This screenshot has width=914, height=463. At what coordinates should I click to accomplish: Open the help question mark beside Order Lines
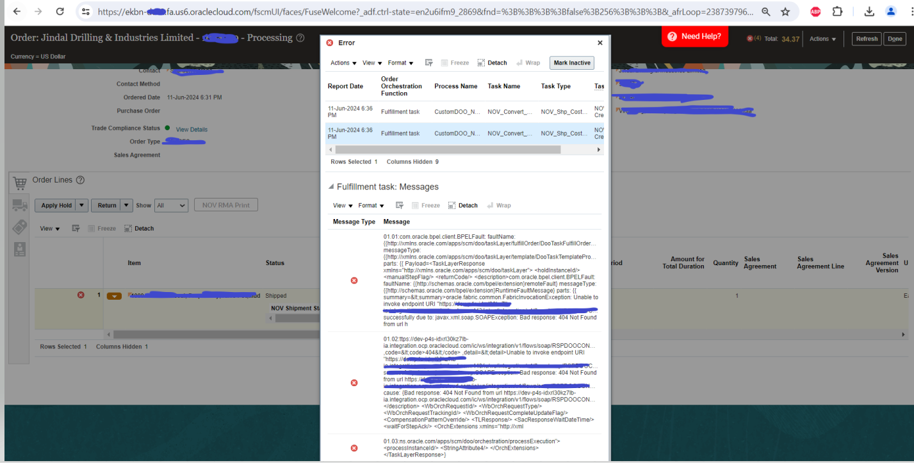pos(80,180)
